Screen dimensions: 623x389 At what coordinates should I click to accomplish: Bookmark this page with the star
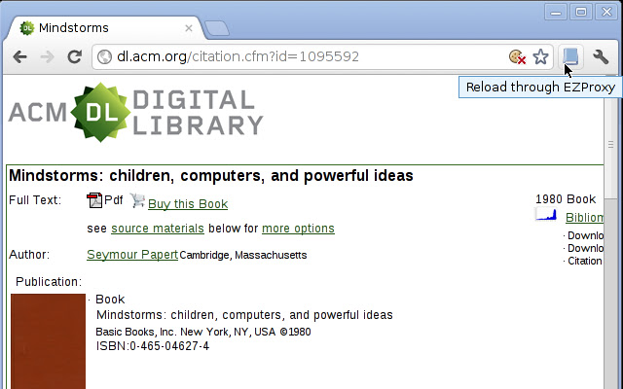(x=540, y=56)
